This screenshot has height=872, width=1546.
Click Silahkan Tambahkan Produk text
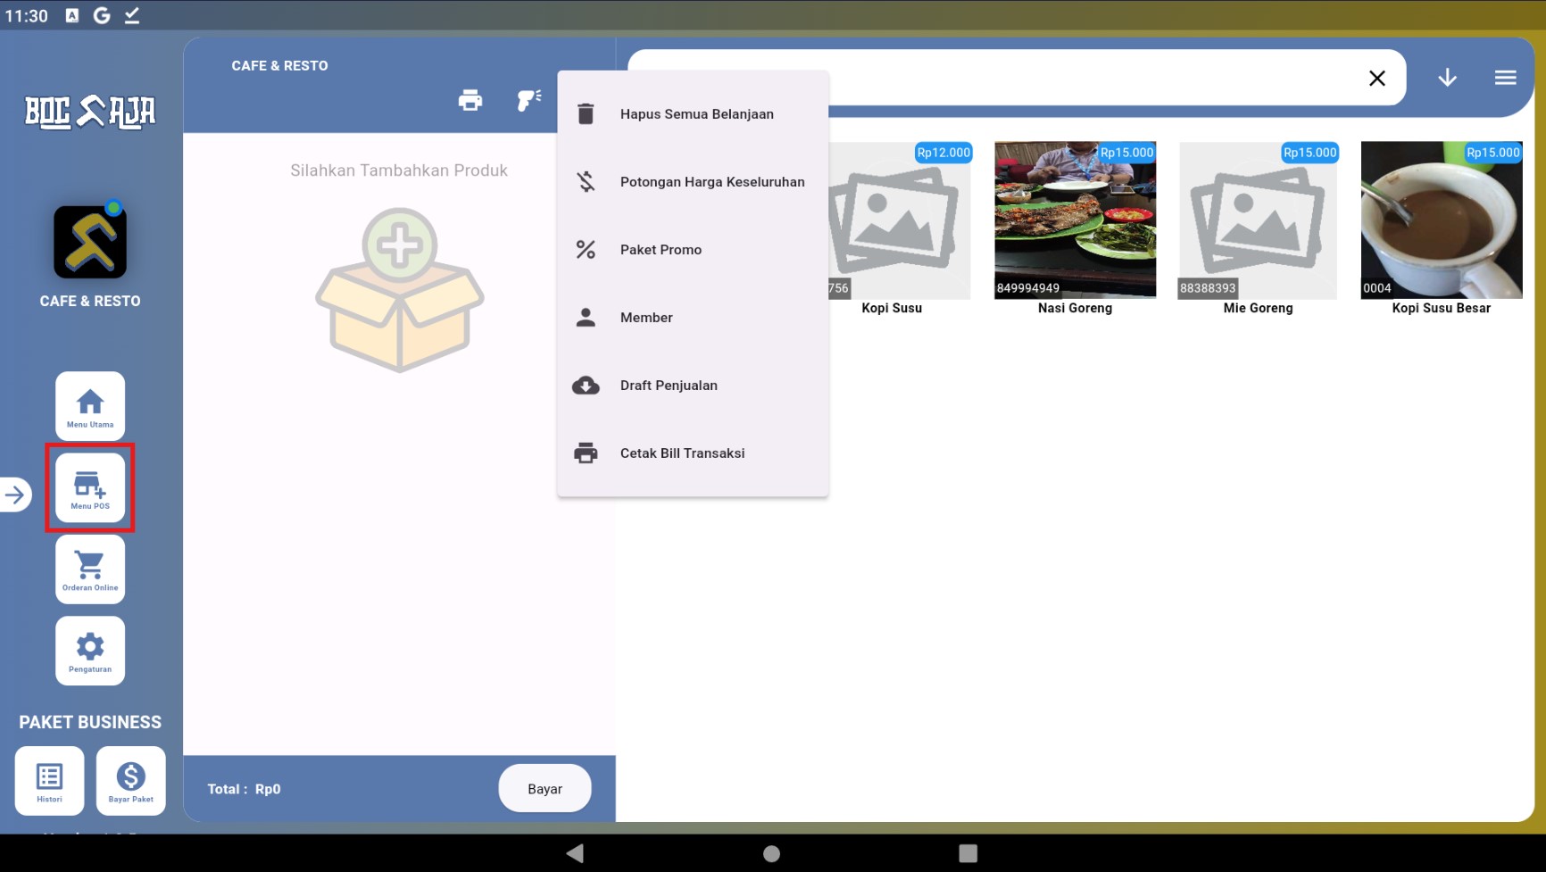(399, 170)
